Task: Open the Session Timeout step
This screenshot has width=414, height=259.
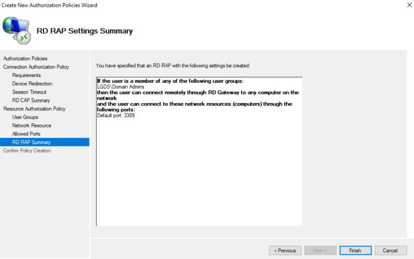Action: 29,92
